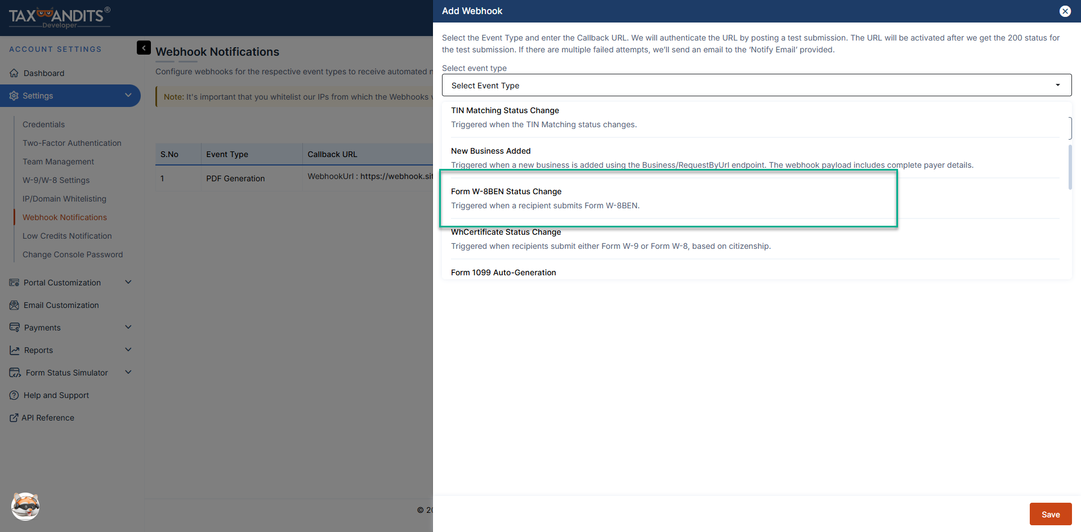
Task: Collapse the Settings sidebar section
Action: click(x=128, y=95)
